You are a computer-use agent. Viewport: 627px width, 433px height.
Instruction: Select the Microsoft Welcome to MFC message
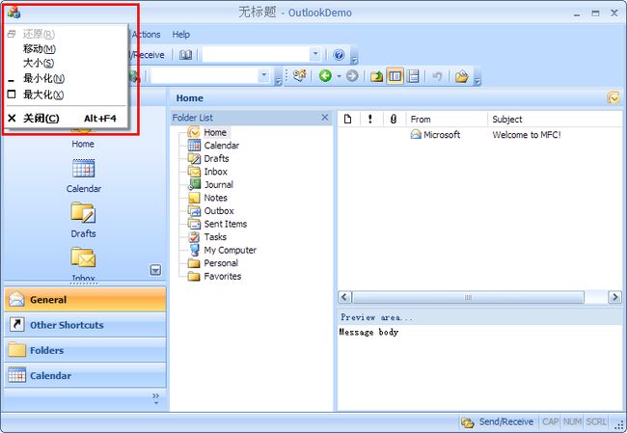(x=480, y=135)
